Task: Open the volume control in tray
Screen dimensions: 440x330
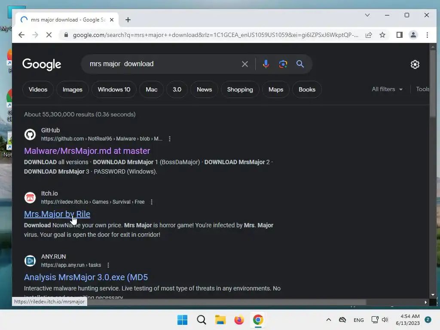Action: click(x=385, y=320)
